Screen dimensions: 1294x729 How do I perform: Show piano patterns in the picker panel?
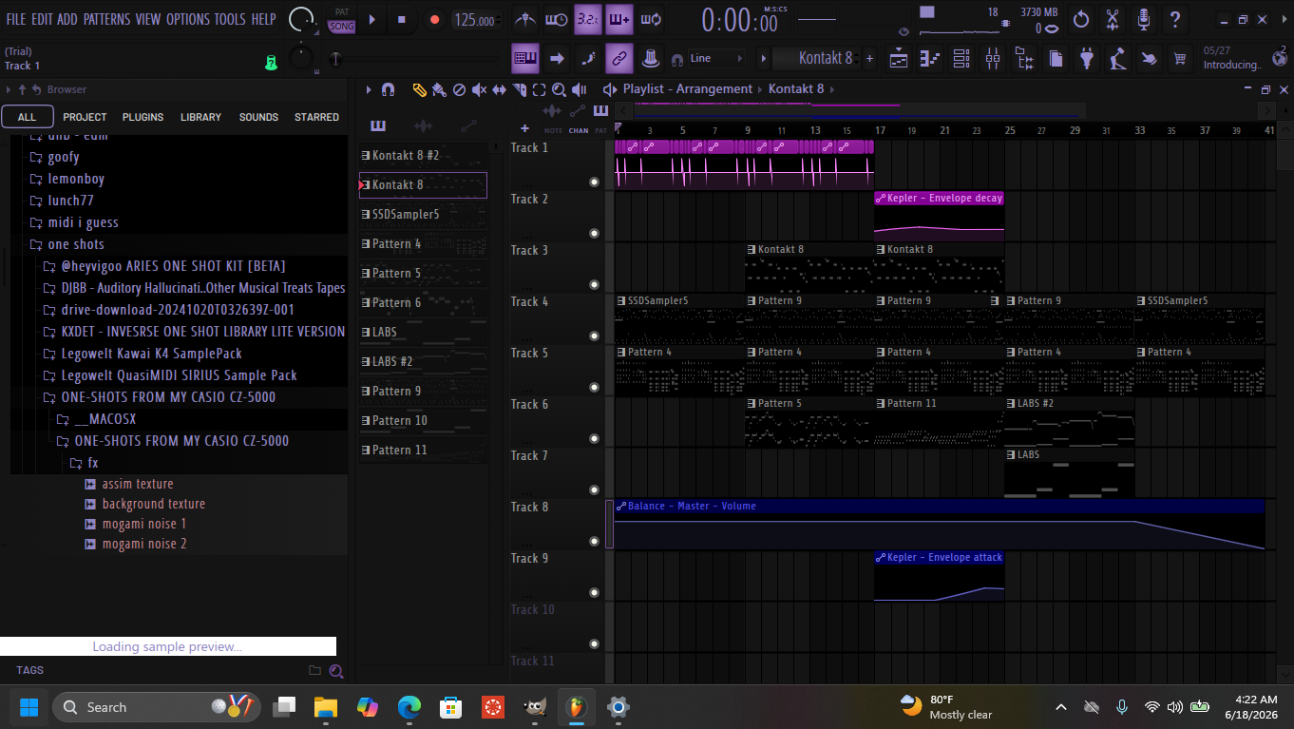click(x=378, y=125)
